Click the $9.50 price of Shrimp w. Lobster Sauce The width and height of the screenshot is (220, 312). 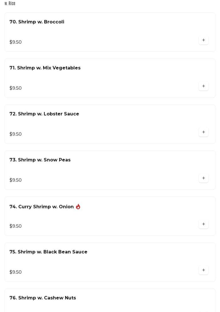click(16, 134)
